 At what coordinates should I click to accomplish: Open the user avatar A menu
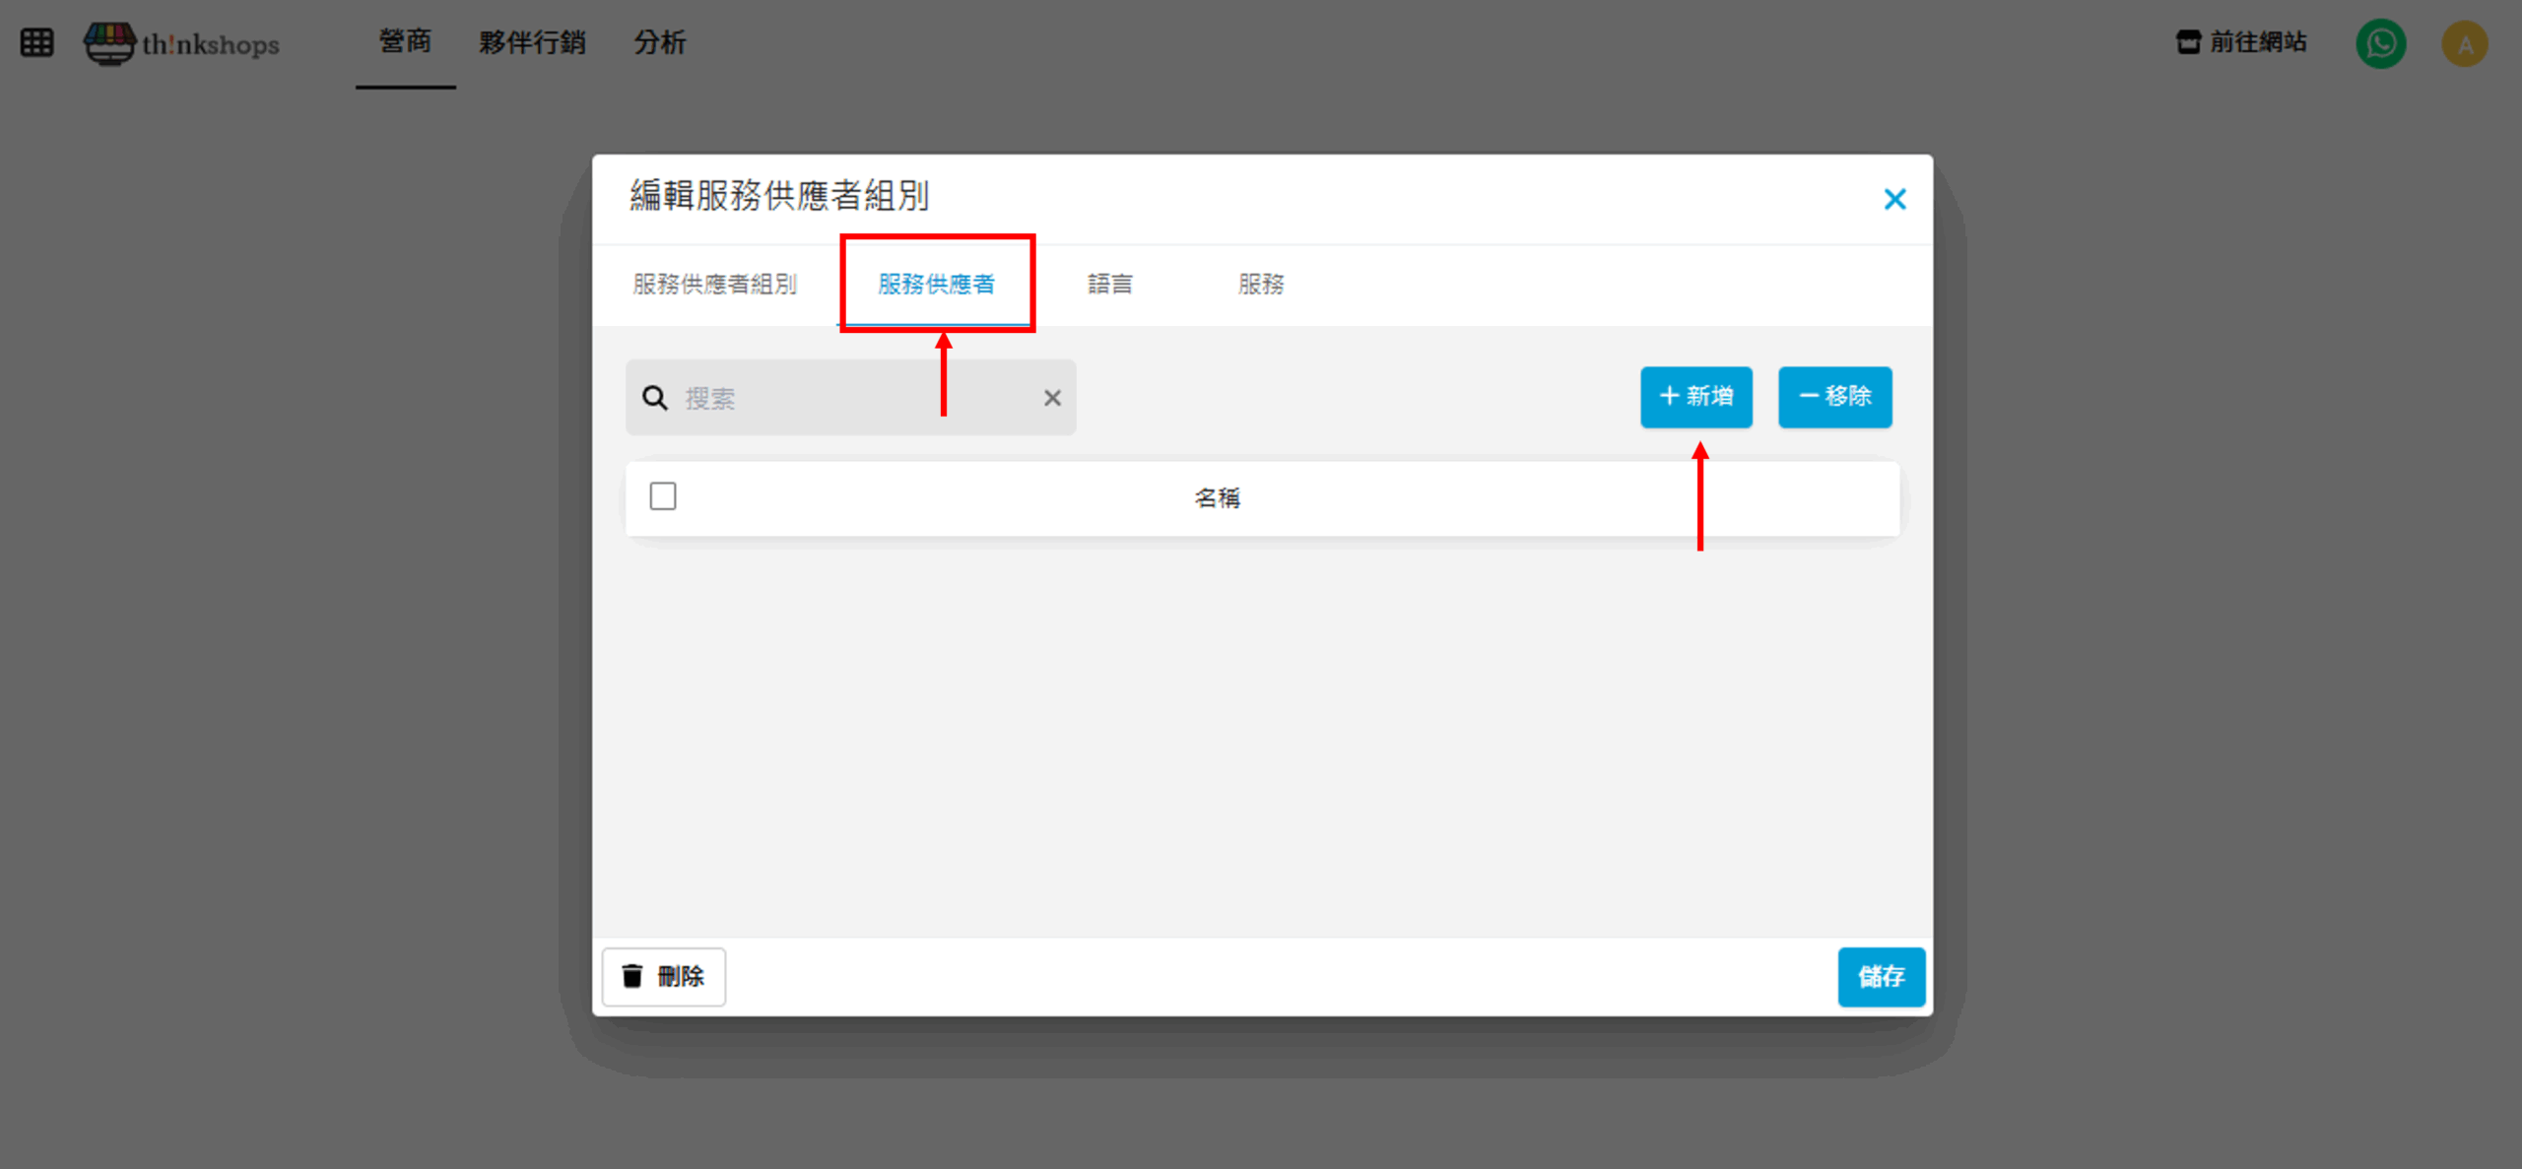point(2464,43)
